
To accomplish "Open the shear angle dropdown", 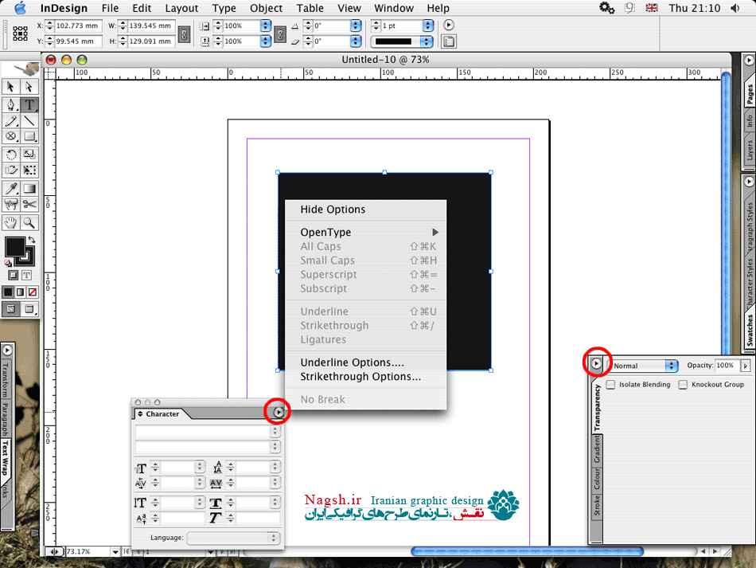I will (356, 41).
